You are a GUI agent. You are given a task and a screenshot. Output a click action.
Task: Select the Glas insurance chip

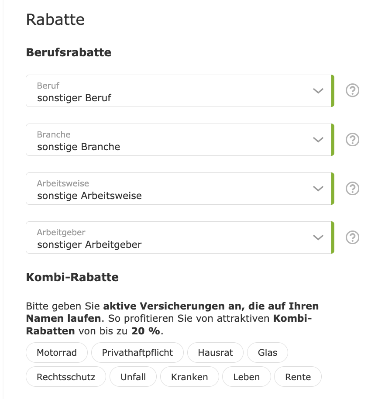point(267,352)
